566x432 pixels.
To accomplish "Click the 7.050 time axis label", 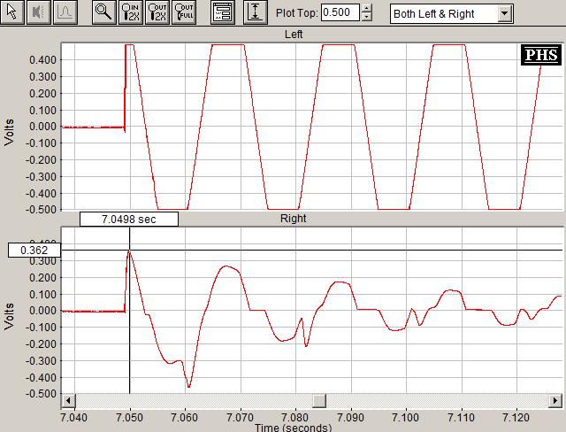I will (130, 418).
